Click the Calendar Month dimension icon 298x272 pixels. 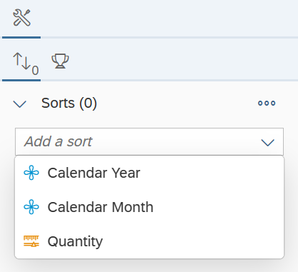[x=31, y=207]
